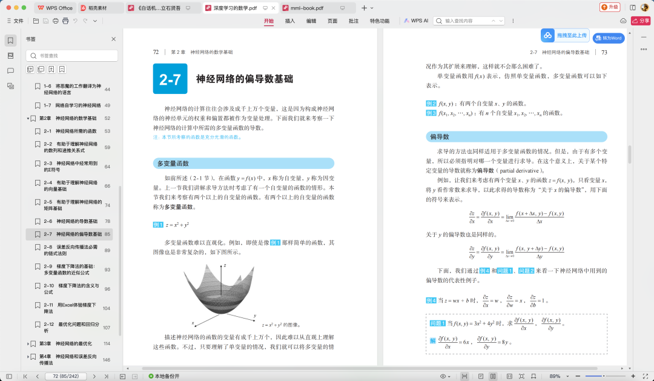Switch to single page view
The width and height of the screenshot is (654, 381).
481,376
